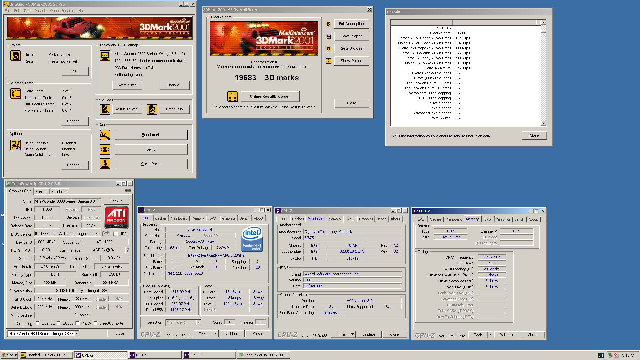The image size is (640, 360).
Task: Click the 3DMark2001 title bar app icon
Action: [6, 4]
